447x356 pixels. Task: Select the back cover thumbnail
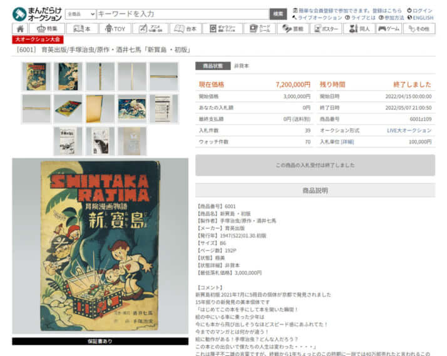tap(68, 76)
